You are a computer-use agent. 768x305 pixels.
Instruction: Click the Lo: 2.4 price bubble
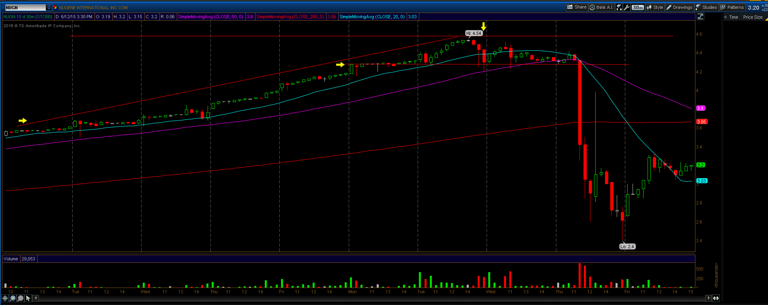tap(627, 247)
